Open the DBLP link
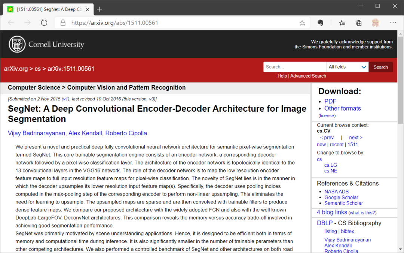The width and height of the screenshot is (404, 253). pyautogui.click(x=324, y=223)
